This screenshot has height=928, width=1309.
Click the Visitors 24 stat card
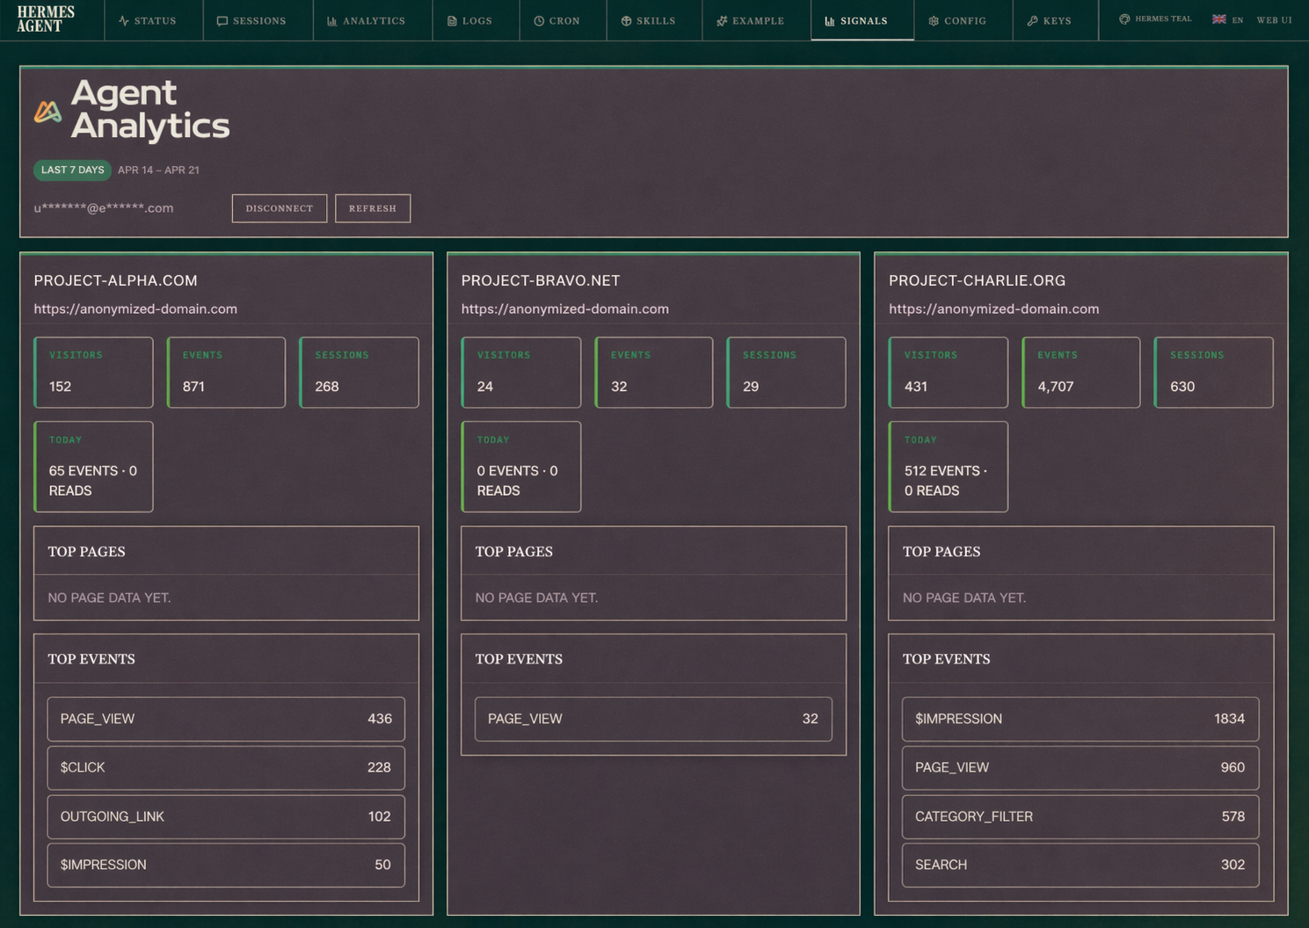[x=520, y=373]
